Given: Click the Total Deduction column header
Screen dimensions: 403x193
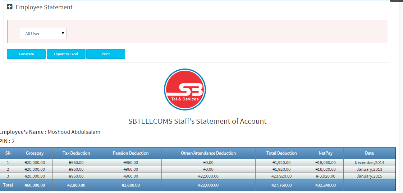Looking at the screenshot, I should 281,153.
